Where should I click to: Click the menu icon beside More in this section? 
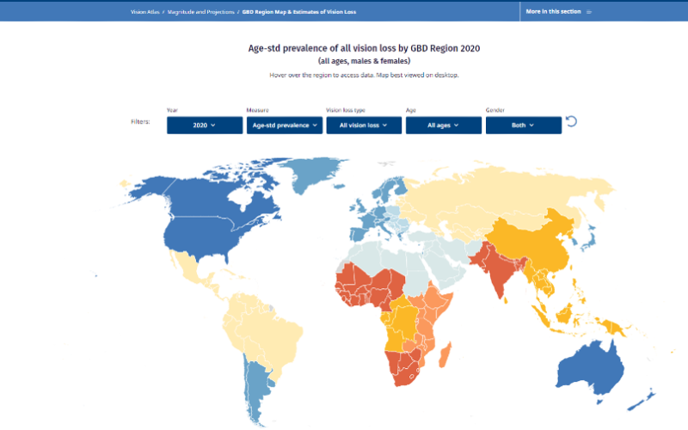pos(589,12)
